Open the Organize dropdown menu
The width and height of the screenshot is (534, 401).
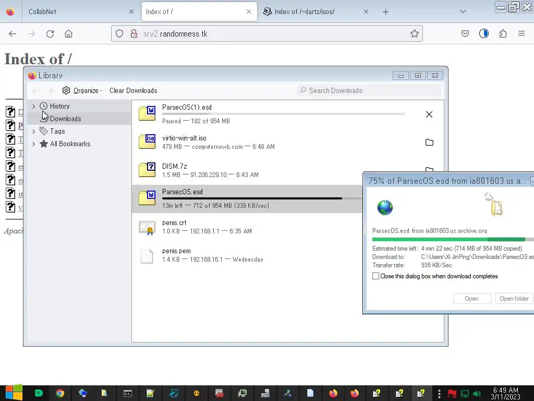[82, 90]
